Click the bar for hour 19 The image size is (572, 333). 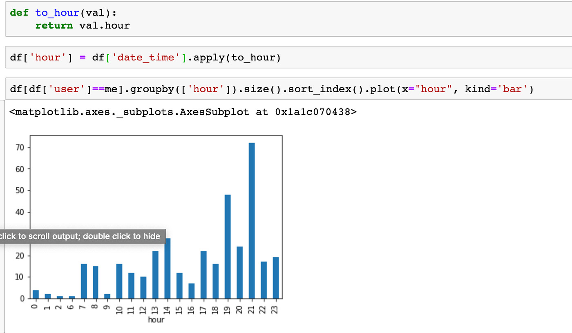pyautogui.click(x=228, y=246)
